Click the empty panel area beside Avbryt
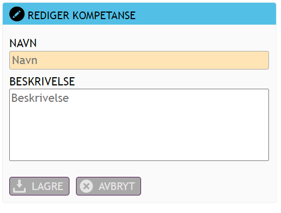The width and height of the screenshot is (281, 213). pos(206,186)
